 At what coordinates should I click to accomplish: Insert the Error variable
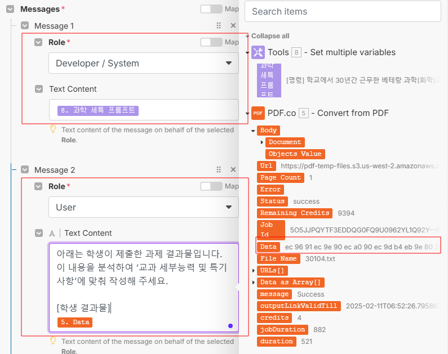(270, 190)
